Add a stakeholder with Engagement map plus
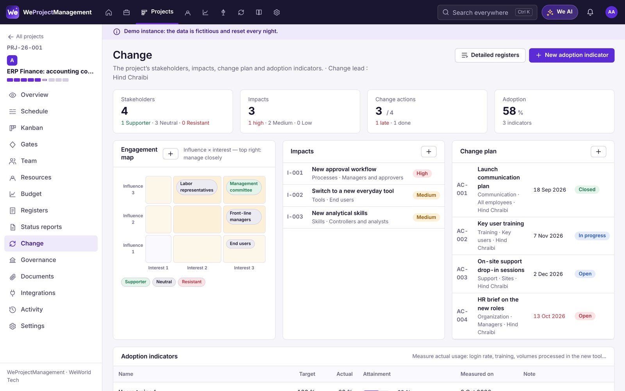 [170, 154]
